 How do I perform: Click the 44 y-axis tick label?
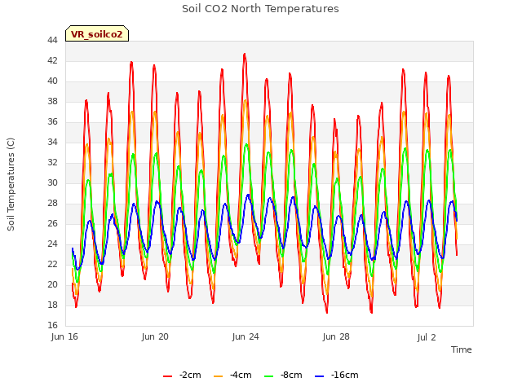pos(52,40)
